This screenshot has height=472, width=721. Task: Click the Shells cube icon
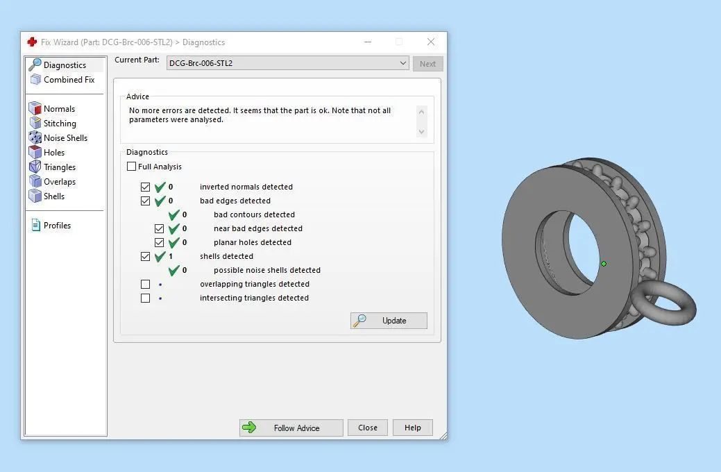pyautogui.click(x=35, y=196)
